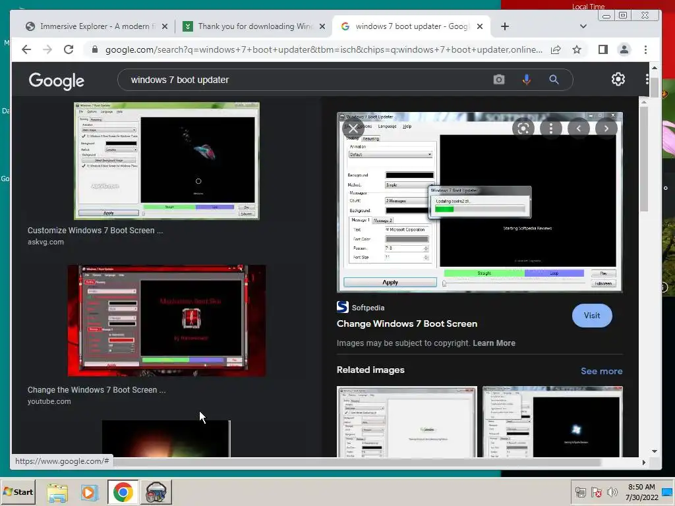Open preview panel more options menu
This screenshot has width=675, height=506.
[x=551, y=128]
